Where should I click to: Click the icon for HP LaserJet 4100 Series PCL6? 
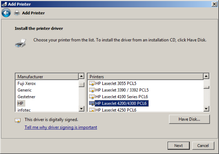92,97
